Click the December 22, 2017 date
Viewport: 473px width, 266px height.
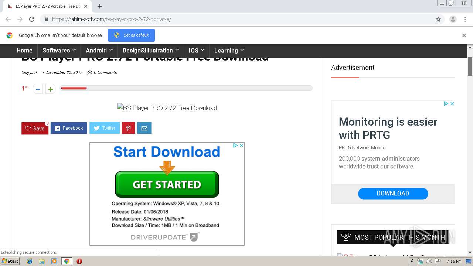[64, 72]
